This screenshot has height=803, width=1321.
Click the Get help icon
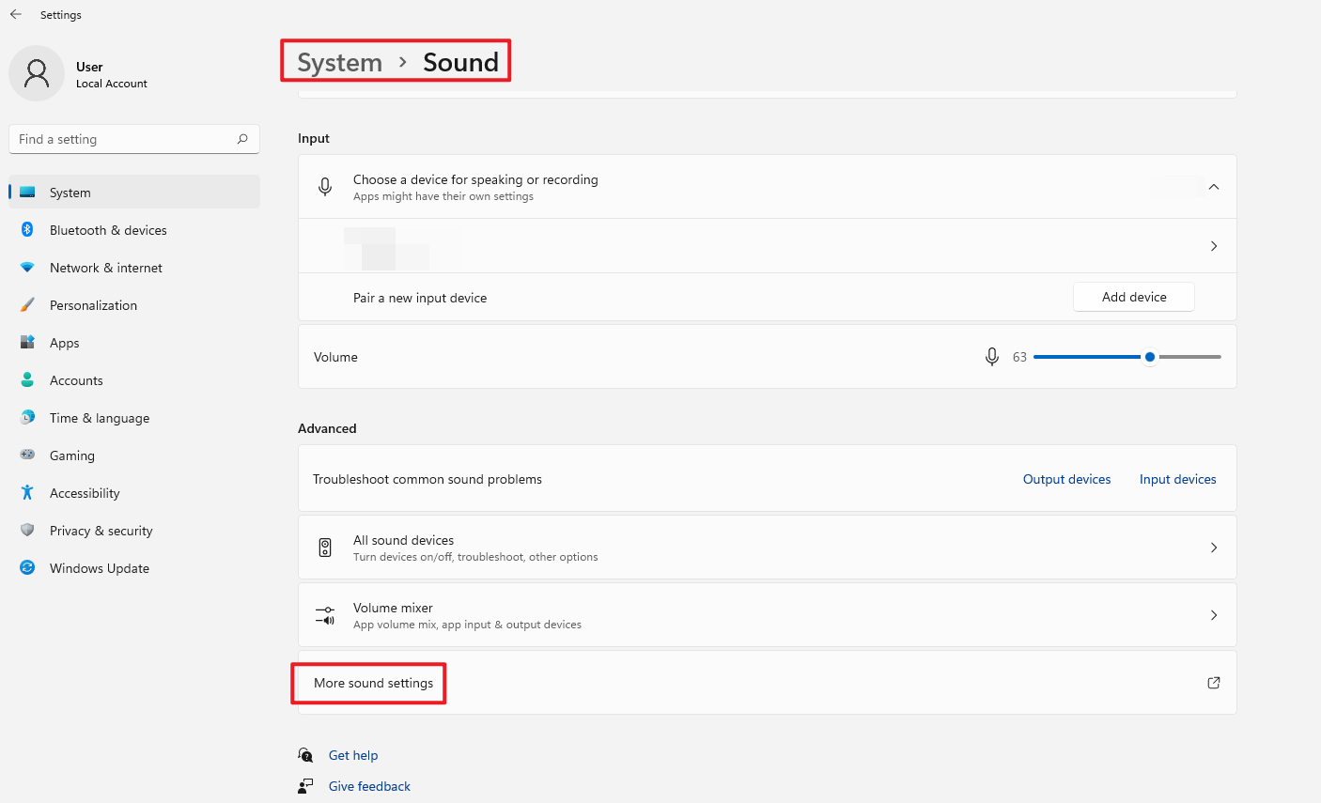[305, 755]
